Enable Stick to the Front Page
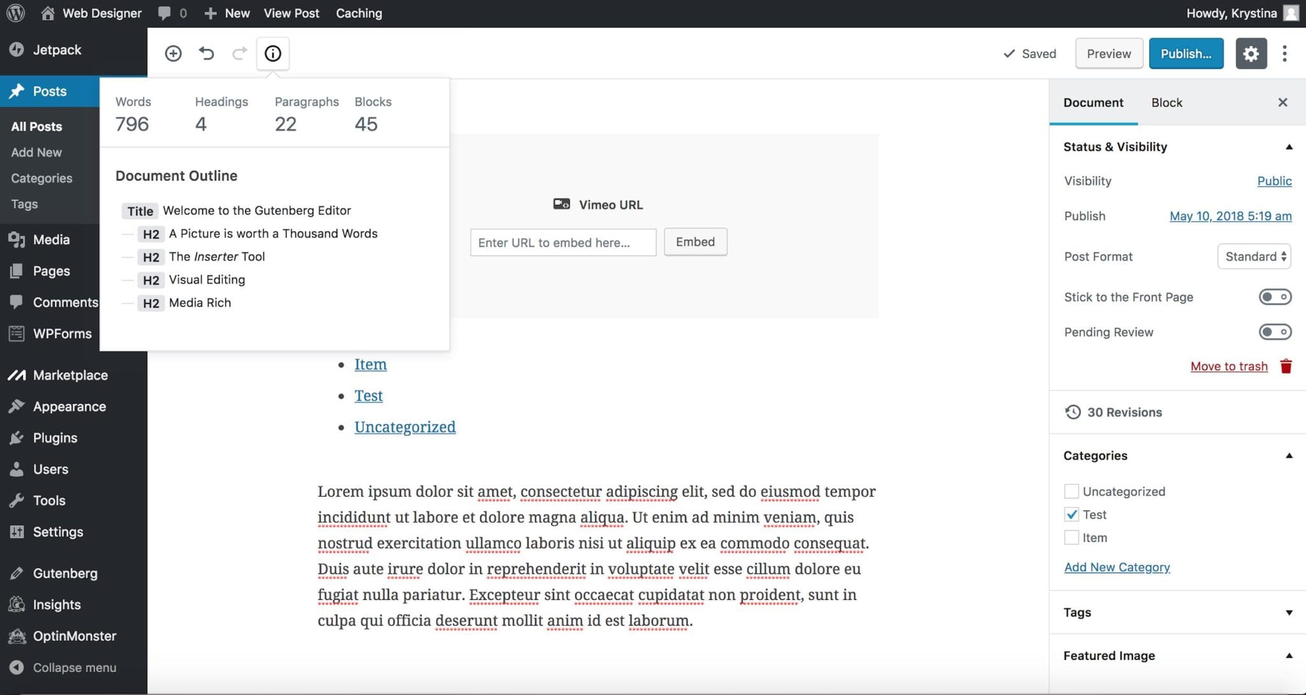This screenshot has height=695, width=1306. pyautogui.click(x=1274, y=296)
